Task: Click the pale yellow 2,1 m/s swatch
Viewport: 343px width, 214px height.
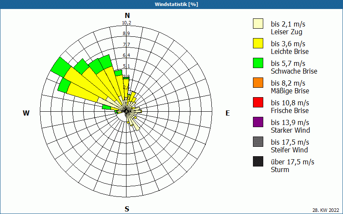Action: pos(258,24)
